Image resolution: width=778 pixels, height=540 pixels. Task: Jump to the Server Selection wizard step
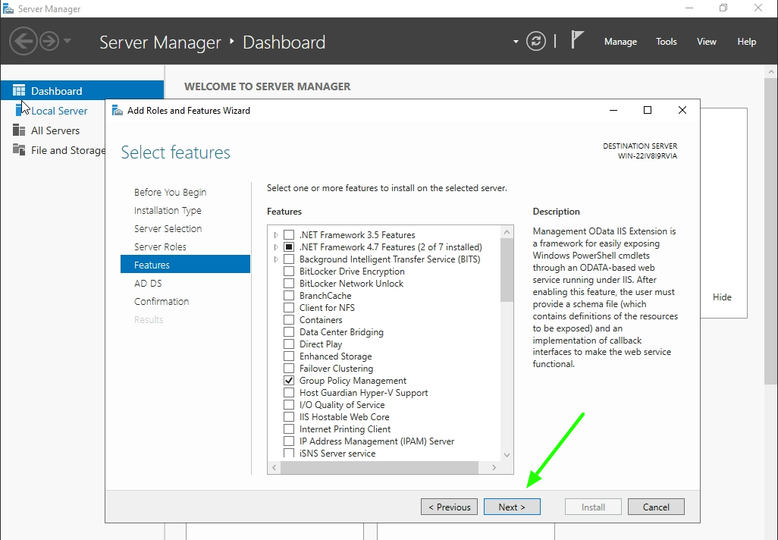point(168,228)
